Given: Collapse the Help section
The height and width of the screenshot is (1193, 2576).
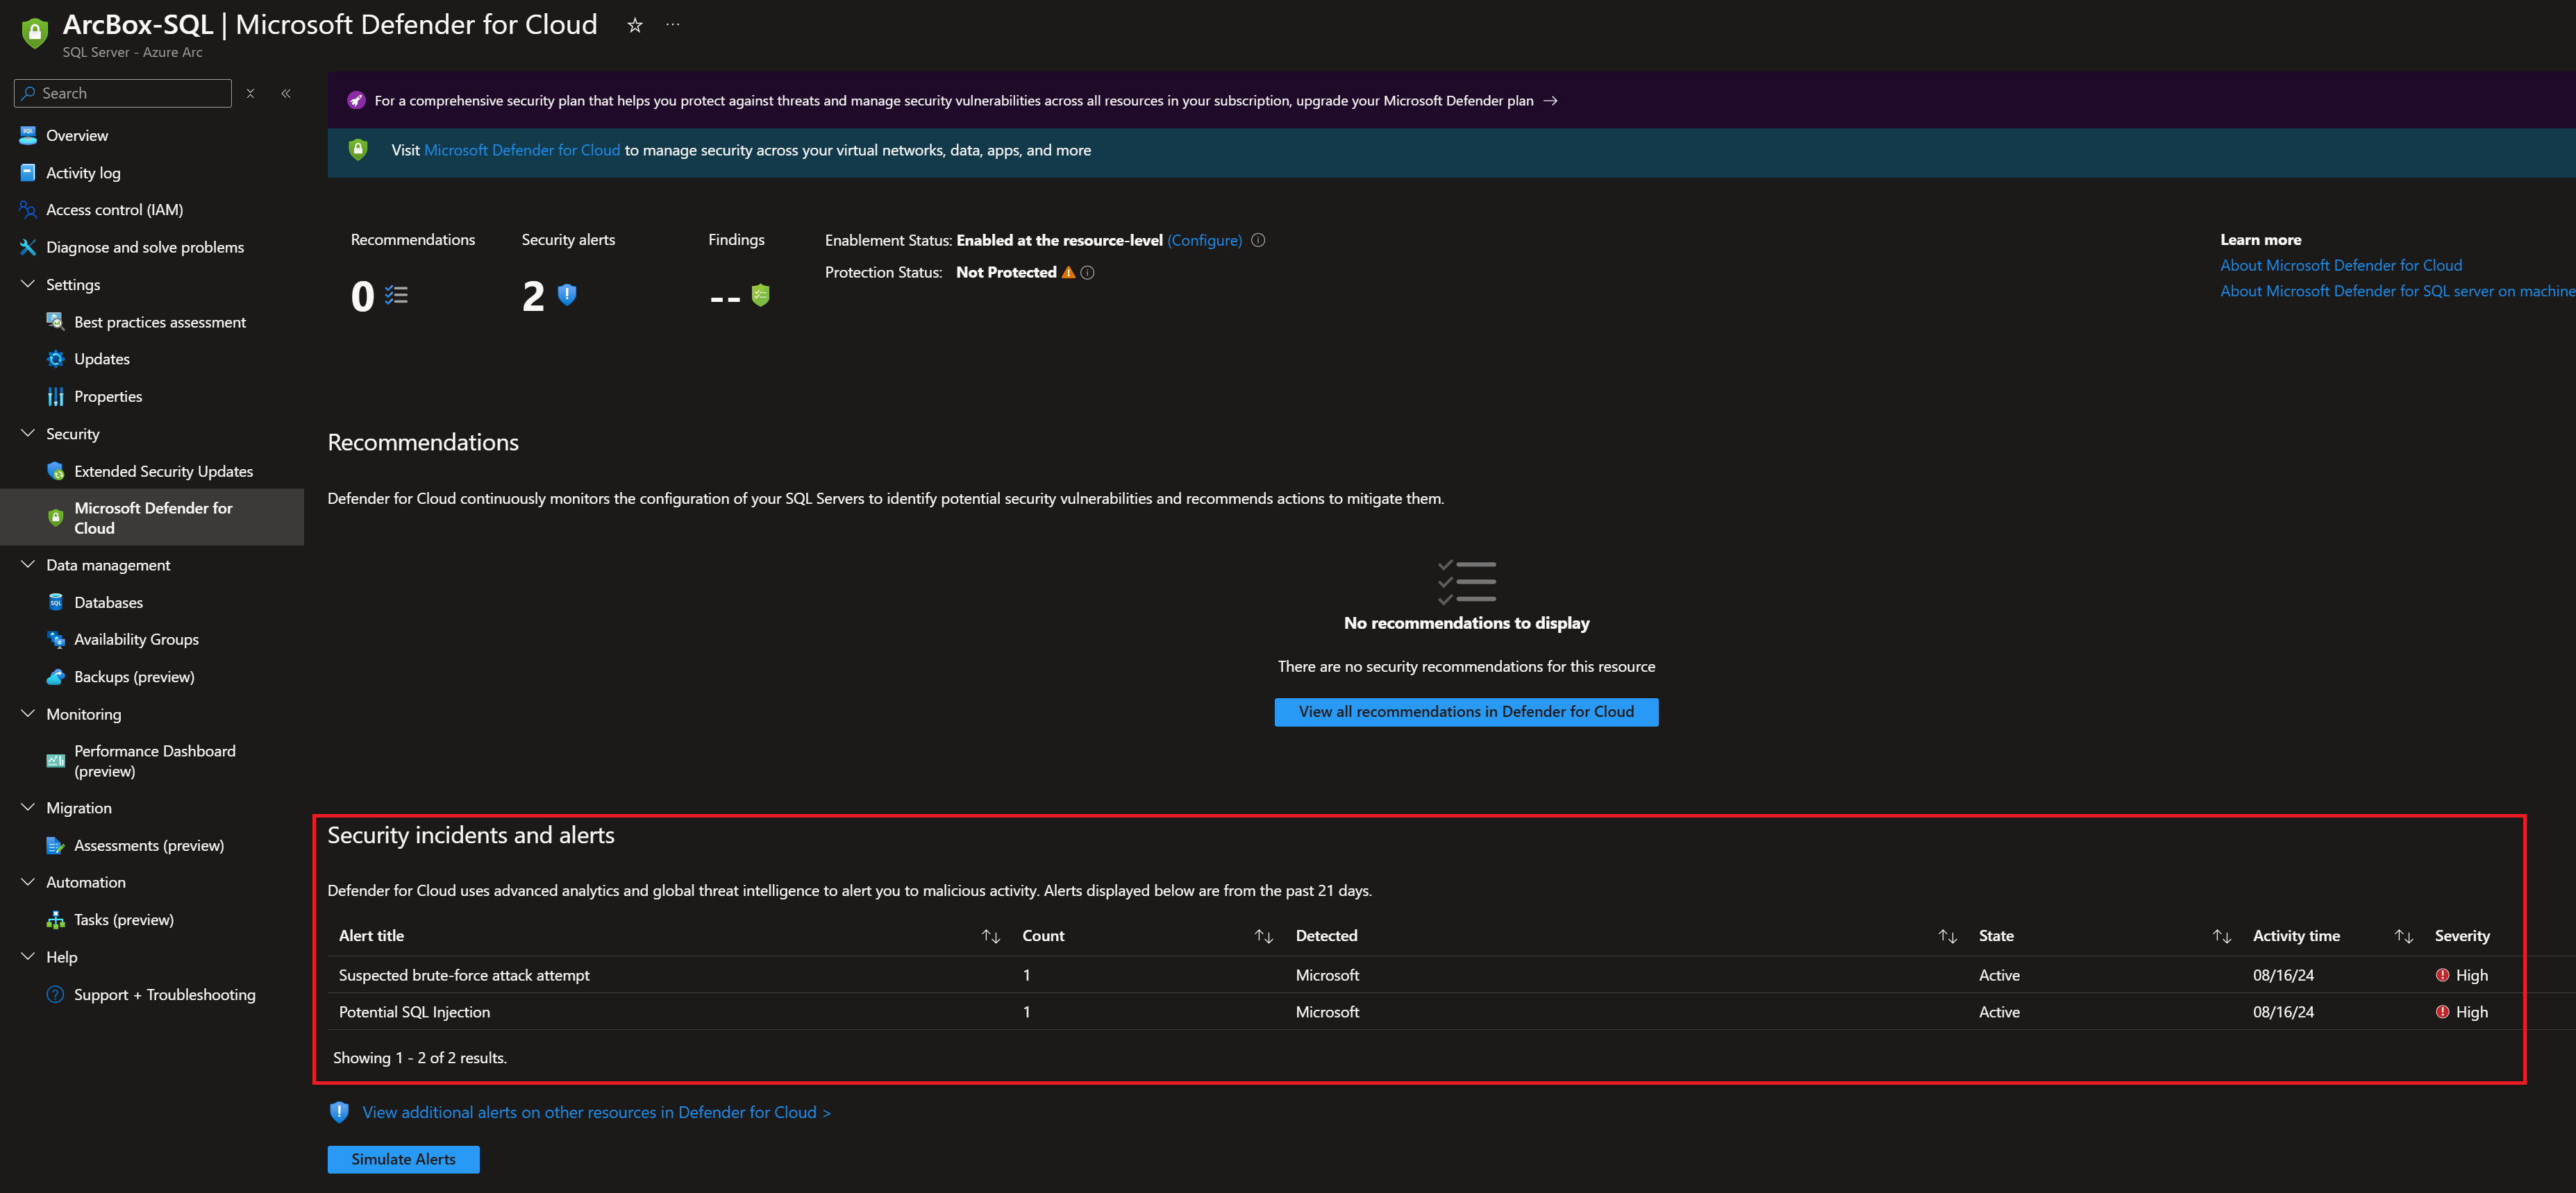Looking at the screenshot, I should click(28, 956).
